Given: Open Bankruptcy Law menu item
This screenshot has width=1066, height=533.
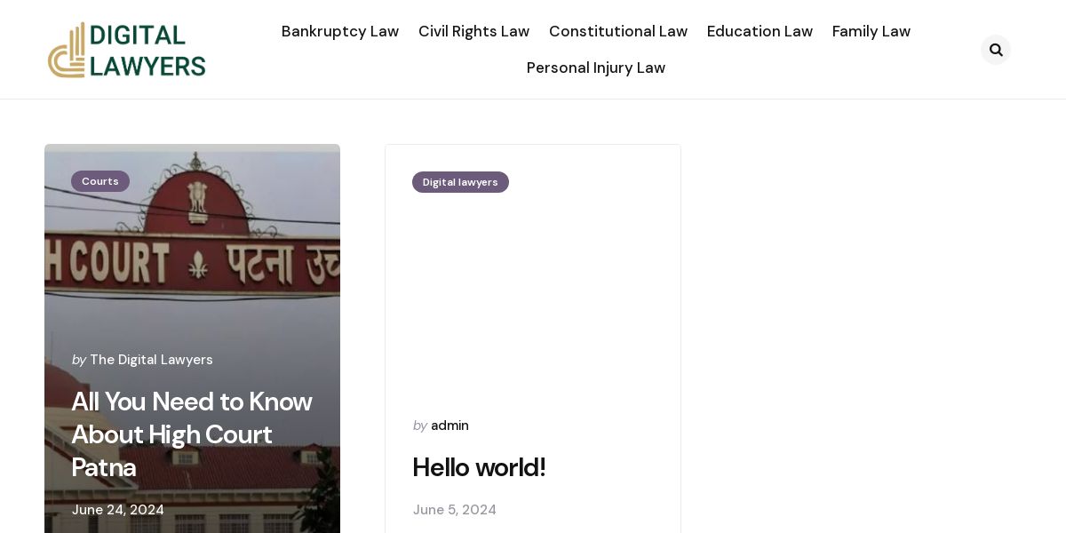Looking at the screenshot, I should (340, 31).
